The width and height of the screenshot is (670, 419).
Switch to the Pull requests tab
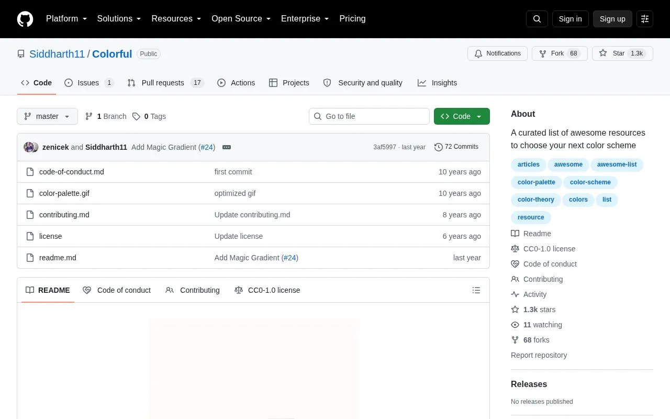pos(165,83)
